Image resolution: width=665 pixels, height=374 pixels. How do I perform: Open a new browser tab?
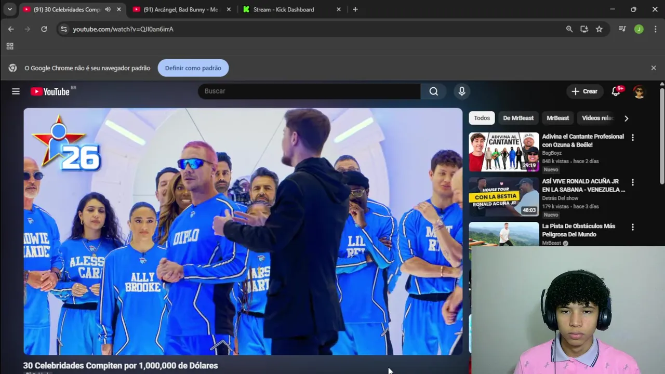click(355, 9)
